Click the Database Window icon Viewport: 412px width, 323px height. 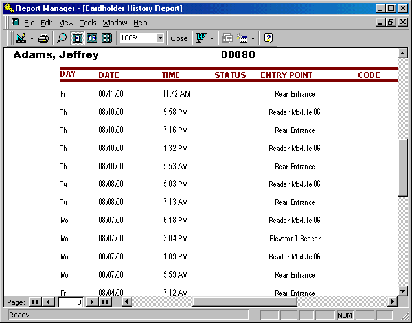227,38
